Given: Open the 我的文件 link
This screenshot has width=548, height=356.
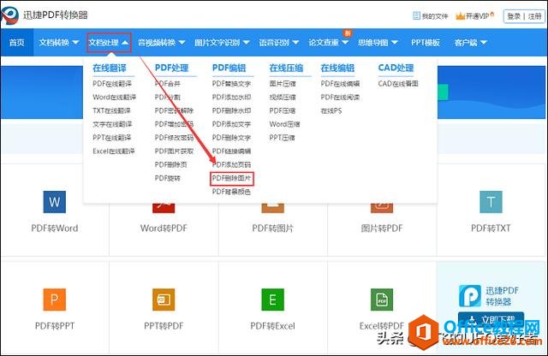Looking at the screenshot, I should 435,16.
